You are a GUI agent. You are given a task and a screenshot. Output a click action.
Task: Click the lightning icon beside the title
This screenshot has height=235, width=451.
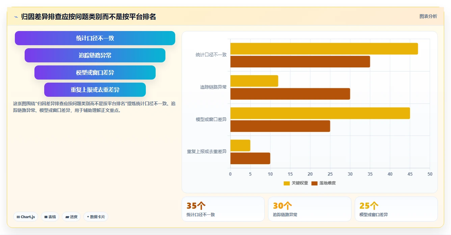[16, 17]
